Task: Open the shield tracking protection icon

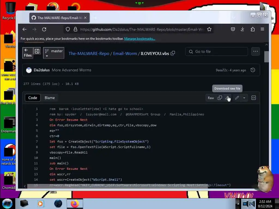Action: 68,29
